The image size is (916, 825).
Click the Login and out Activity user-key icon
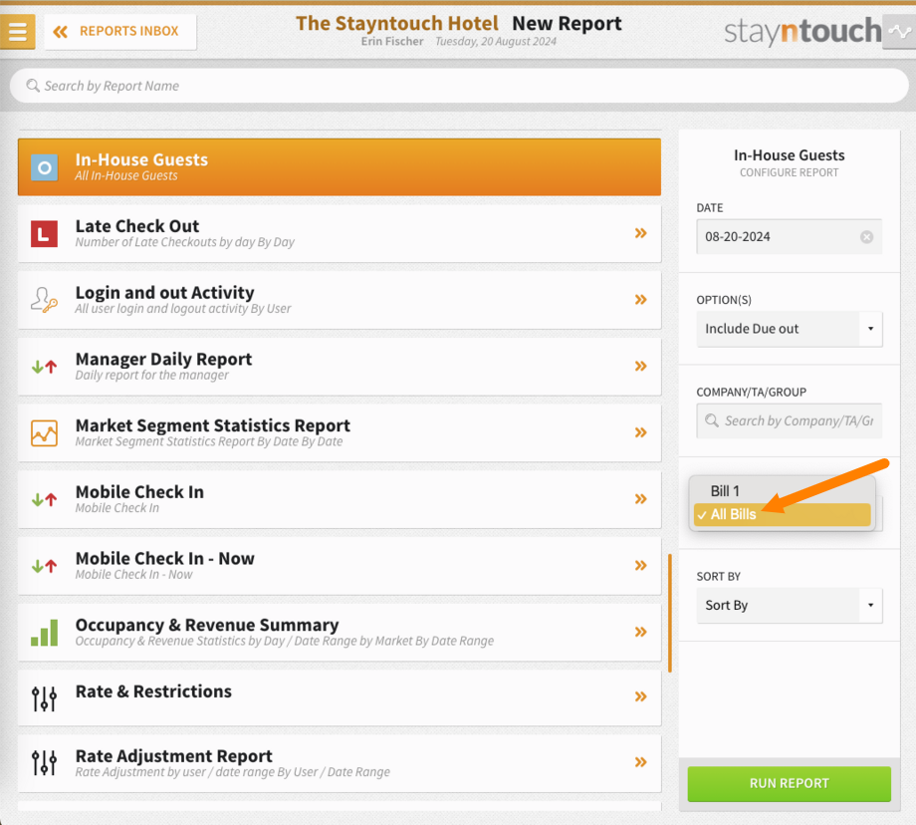point(45,300)
